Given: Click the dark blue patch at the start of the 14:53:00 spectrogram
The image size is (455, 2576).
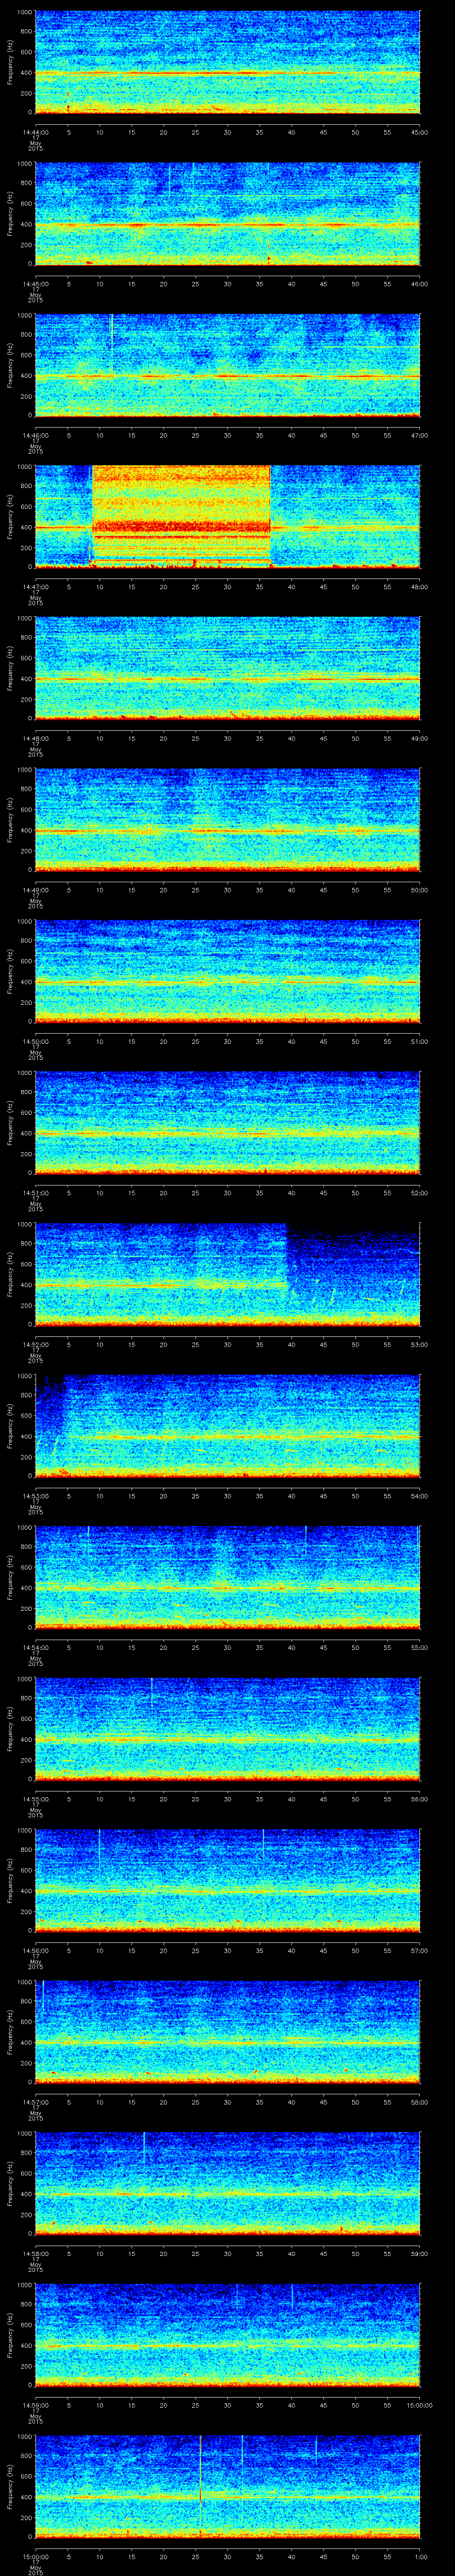Looking at the screenshot, I should coord(48,1395).
